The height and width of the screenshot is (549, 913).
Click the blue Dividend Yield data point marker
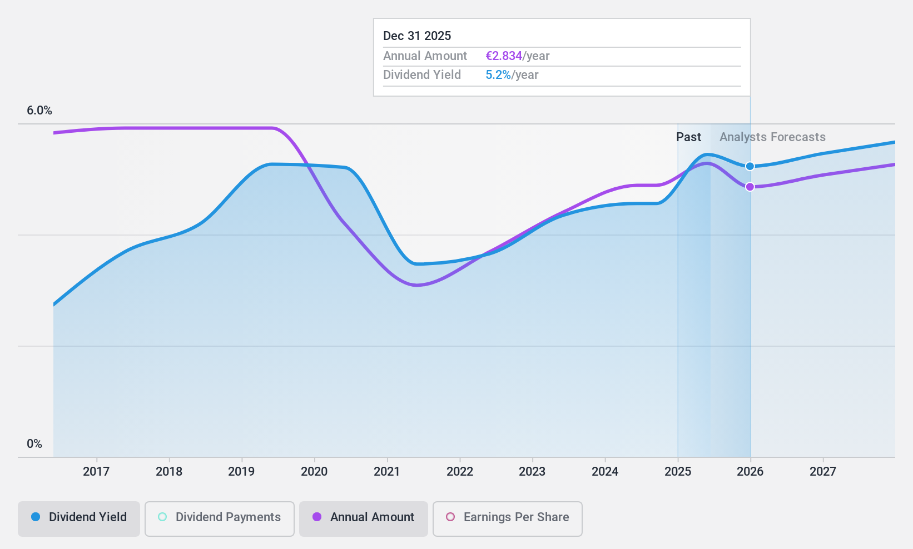pyautogui.click(x=750, y=166)
